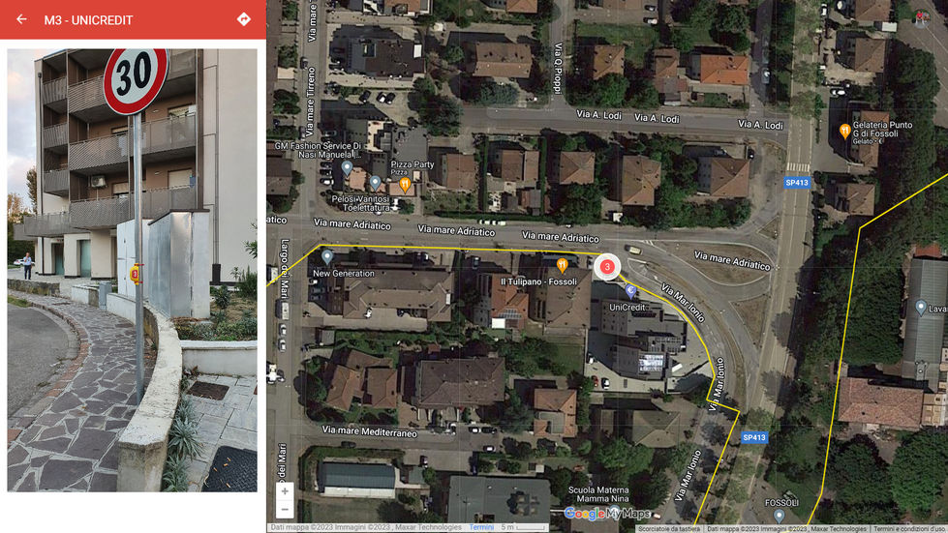Open Termini e condizioni d'uso link
The image size is (948, 533).
(908, 529)
